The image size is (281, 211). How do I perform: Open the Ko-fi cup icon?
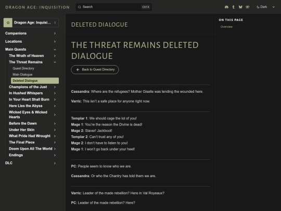pyautogui.click(x=248, y=7)
